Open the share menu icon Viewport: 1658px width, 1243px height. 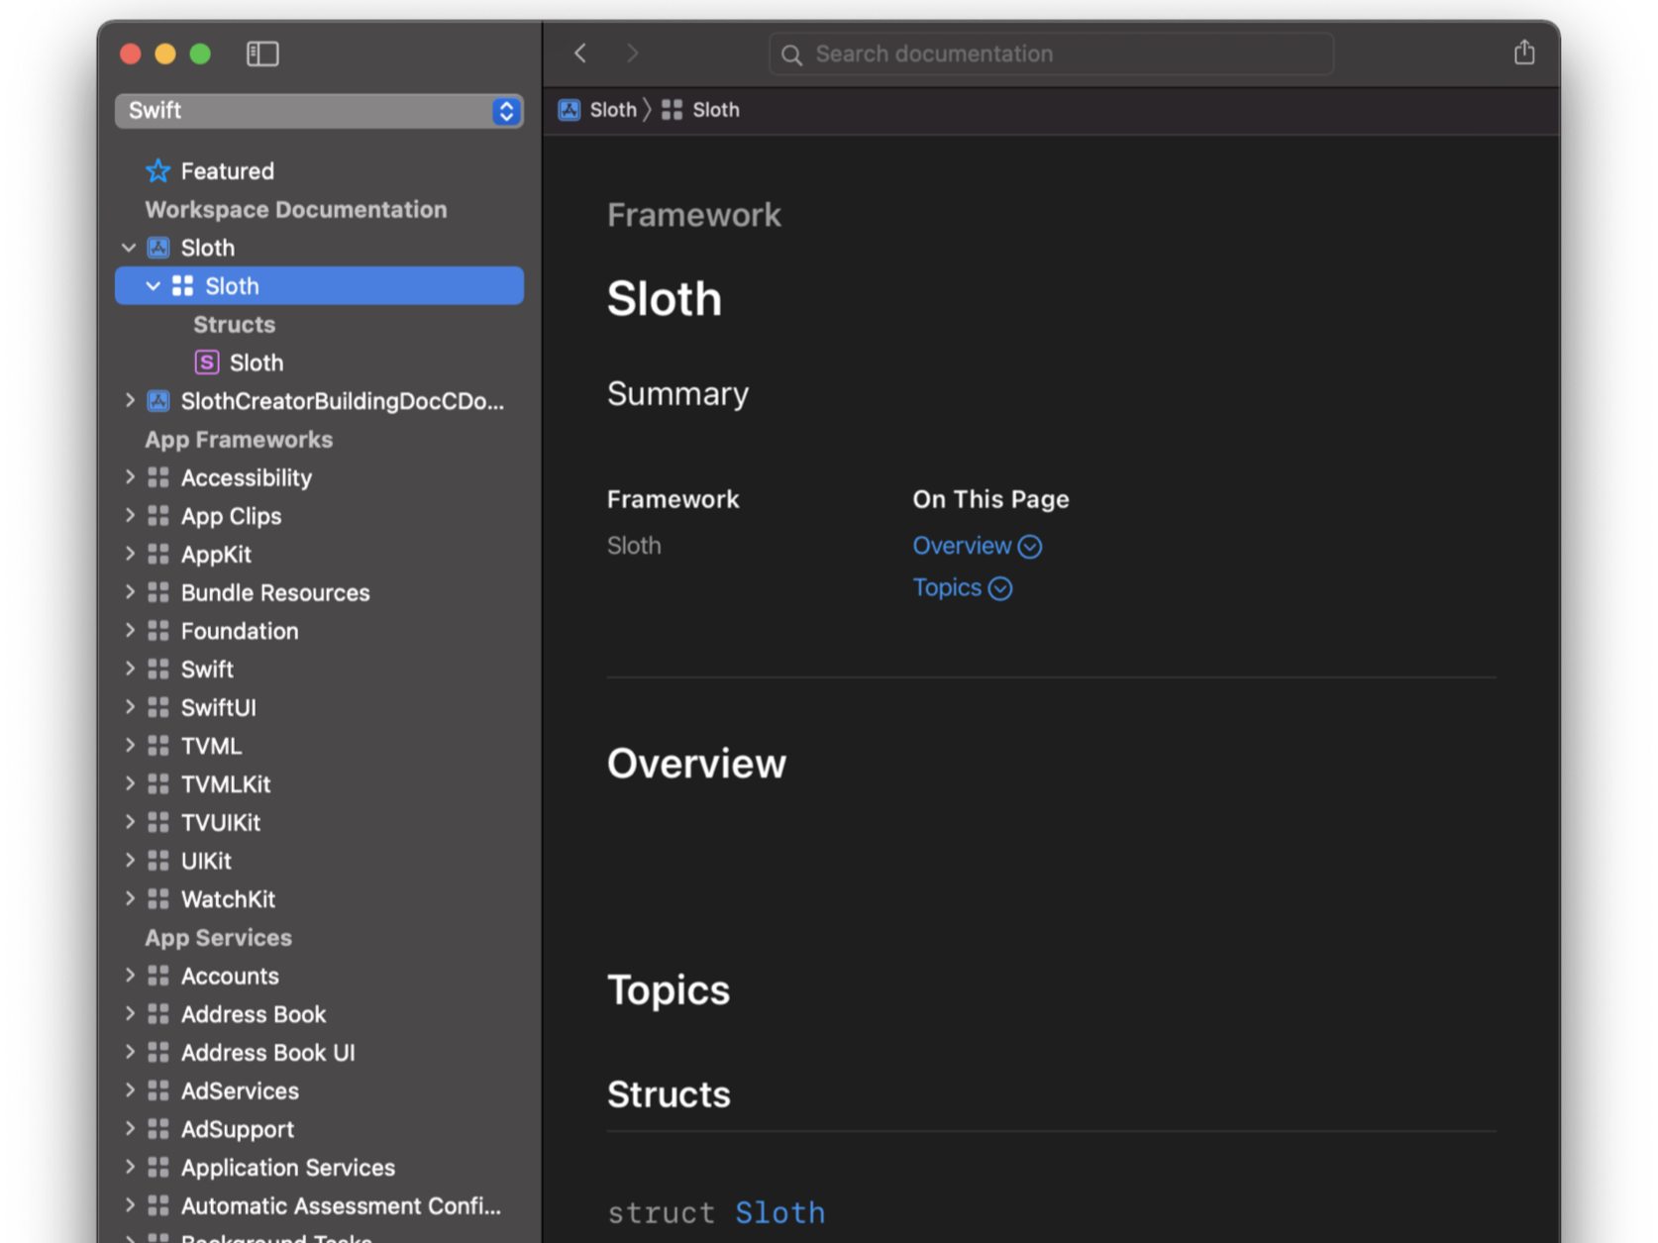(1524, 52)
